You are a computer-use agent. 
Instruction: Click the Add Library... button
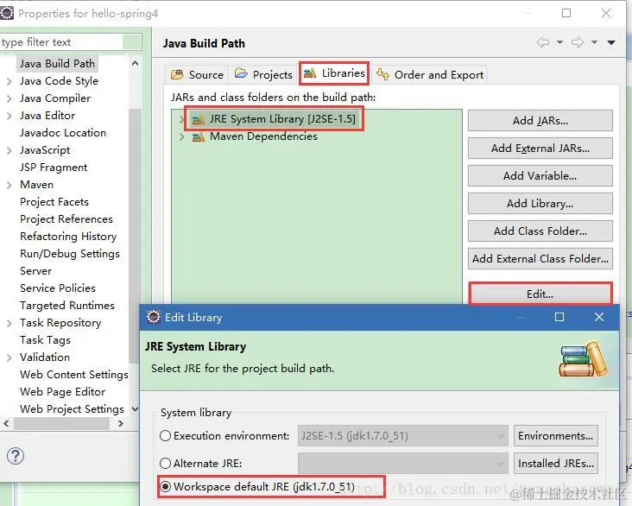(540, 203)
